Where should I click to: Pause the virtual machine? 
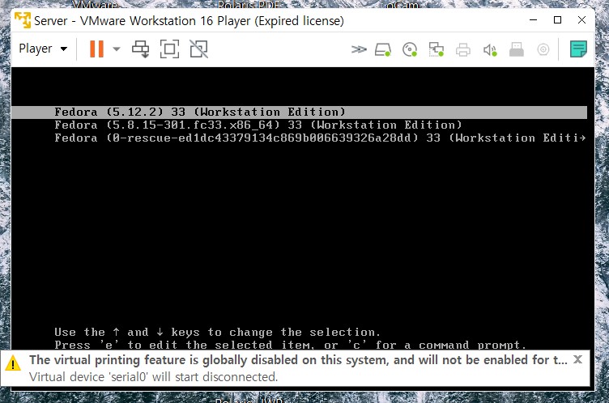pos(96,49)
